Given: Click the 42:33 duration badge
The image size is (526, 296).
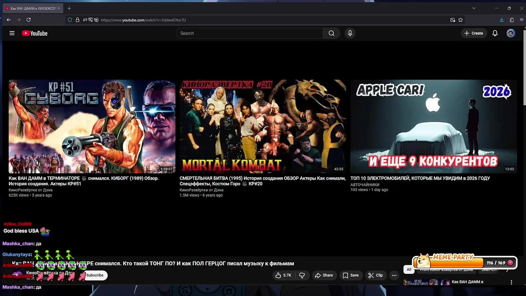Looking at the screenshot, I should coord(339,169).
